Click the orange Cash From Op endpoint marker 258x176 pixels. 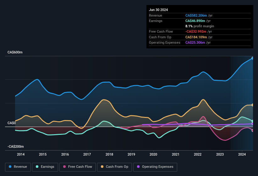coord(253,105)
